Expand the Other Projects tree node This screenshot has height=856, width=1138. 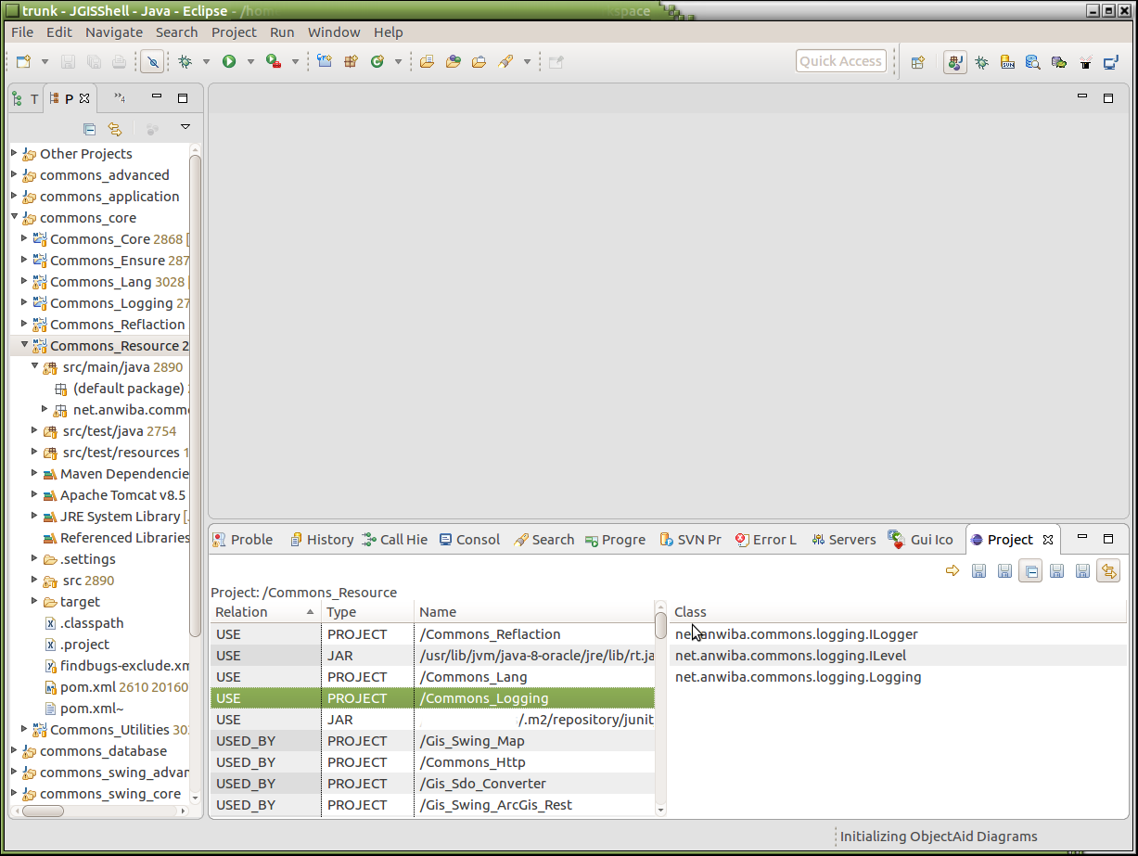pos(14,153)
